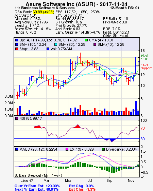
Task: Click the red Stop legend swatch
Action: [17, 49]
